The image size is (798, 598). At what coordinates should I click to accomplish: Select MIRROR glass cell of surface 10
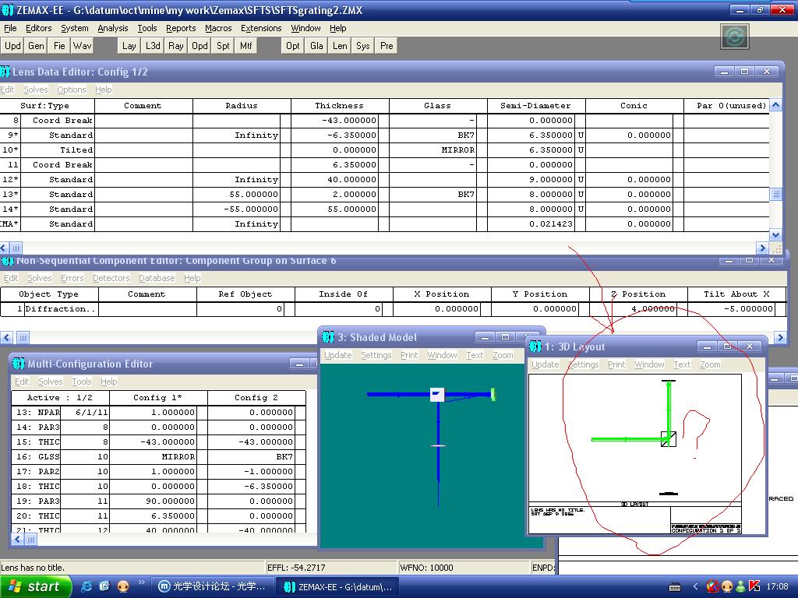tap(433, 150)
